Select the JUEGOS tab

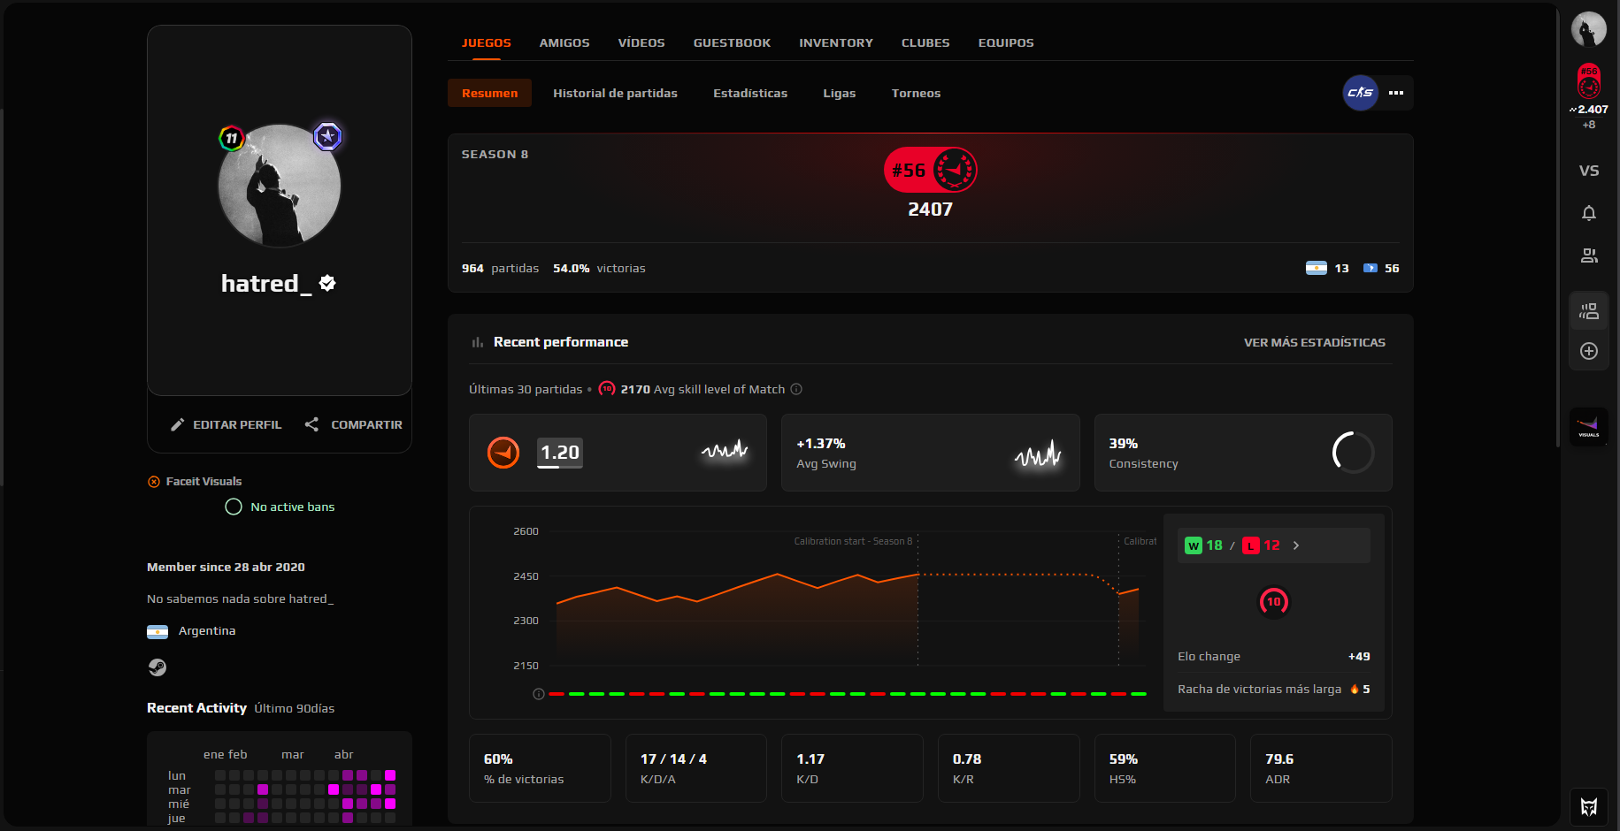(487, 42)
